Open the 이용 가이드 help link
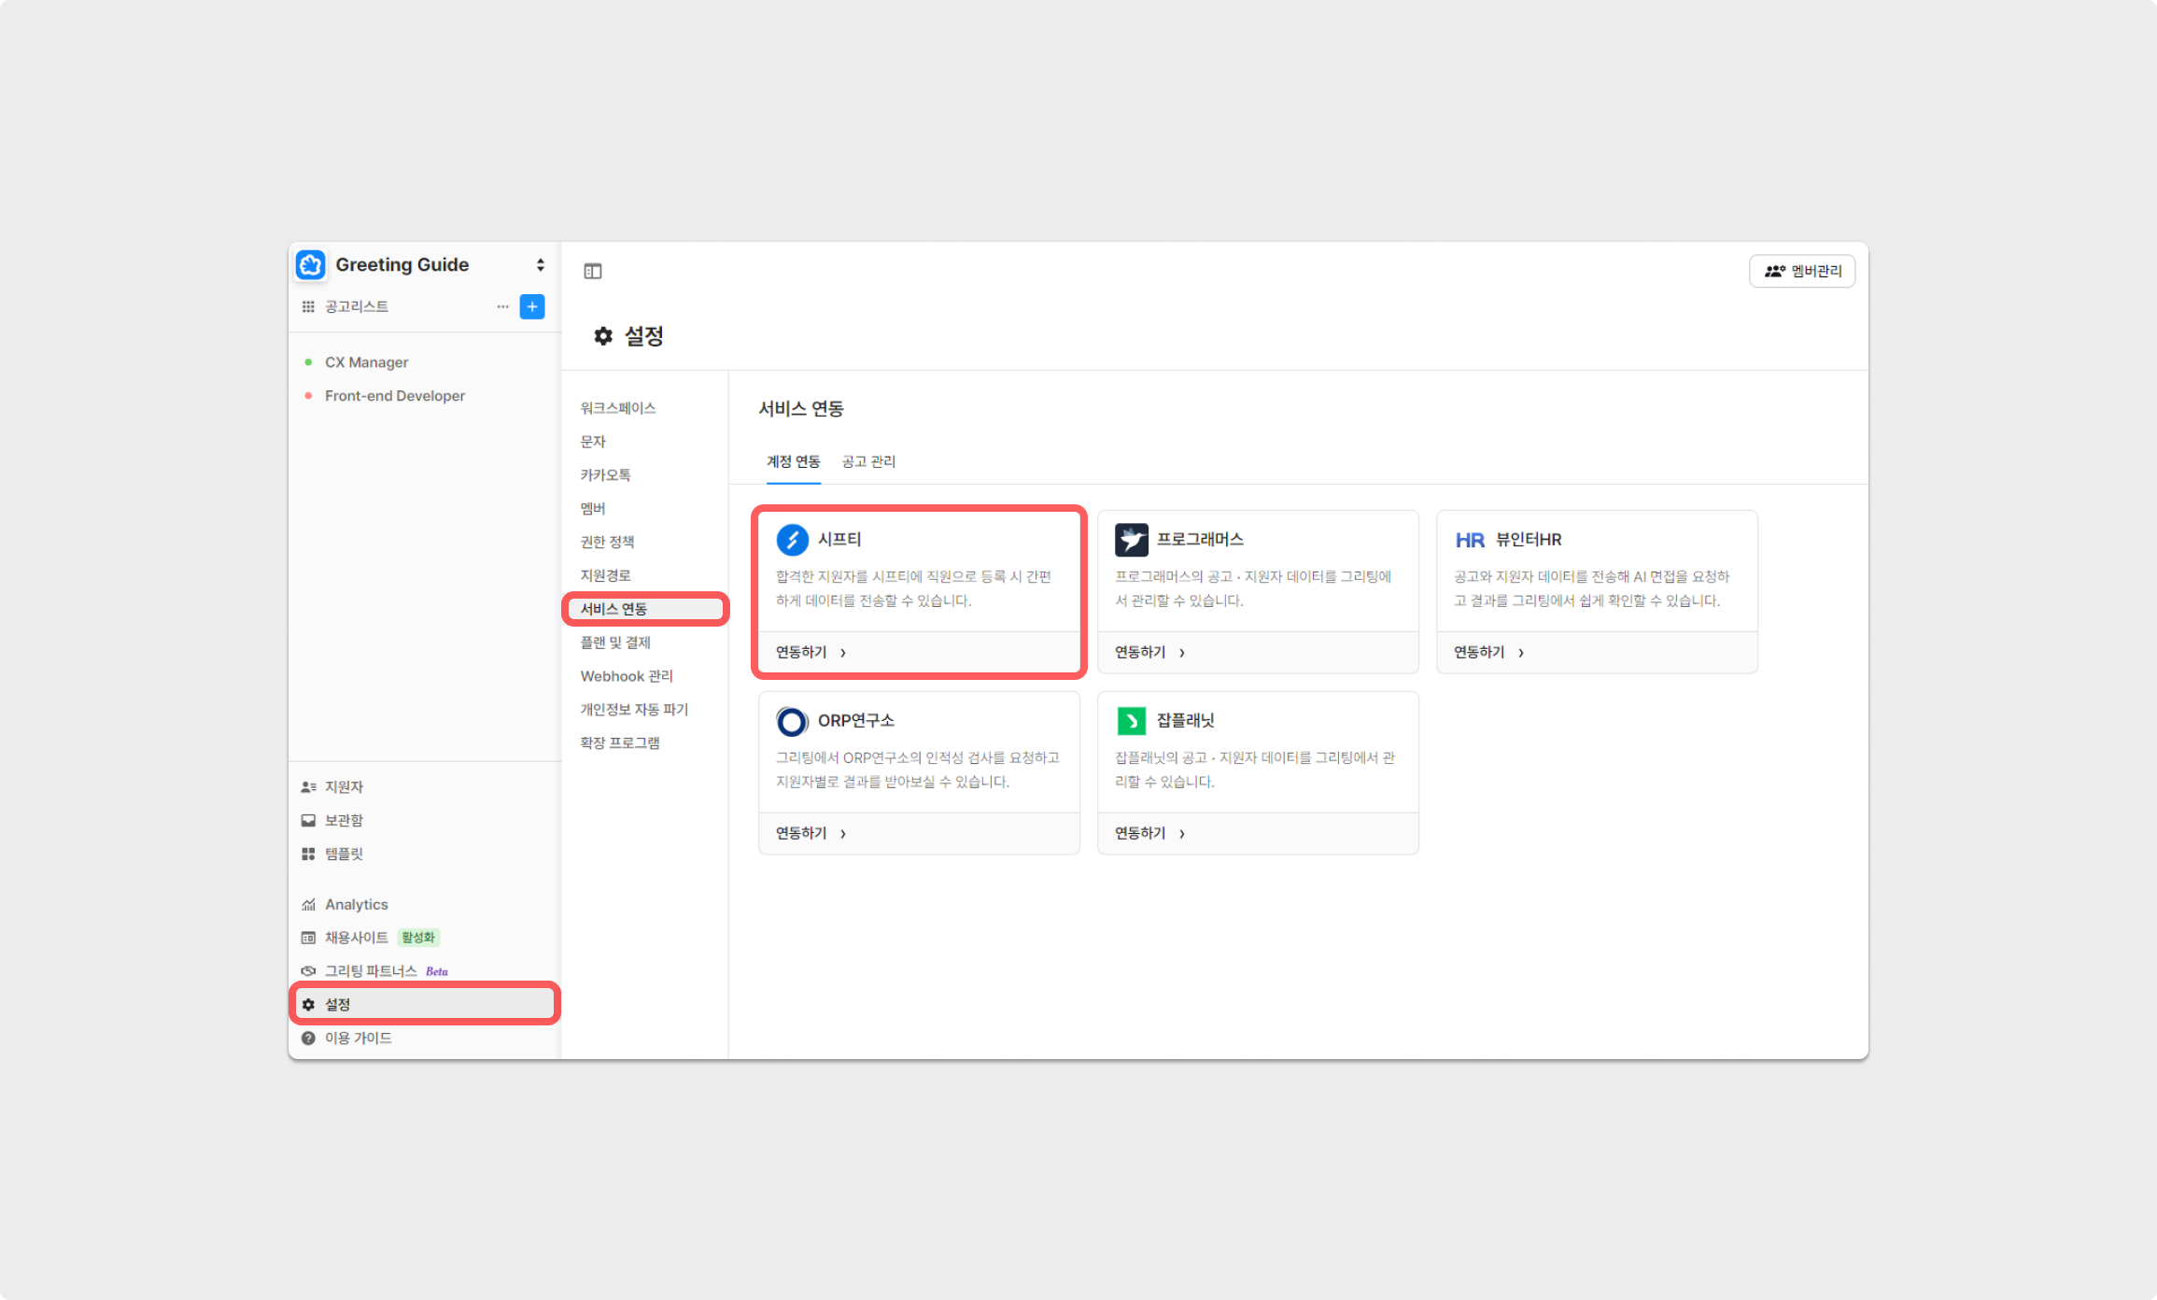The height and width of the screenshot is (1300, 2157). 358,1038
